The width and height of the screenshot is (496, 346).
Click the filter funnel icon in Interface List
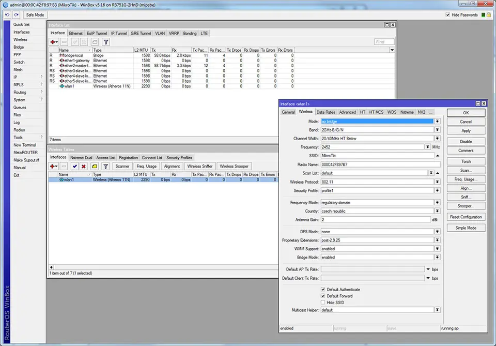pyautogui.click(x=105, y=42)
